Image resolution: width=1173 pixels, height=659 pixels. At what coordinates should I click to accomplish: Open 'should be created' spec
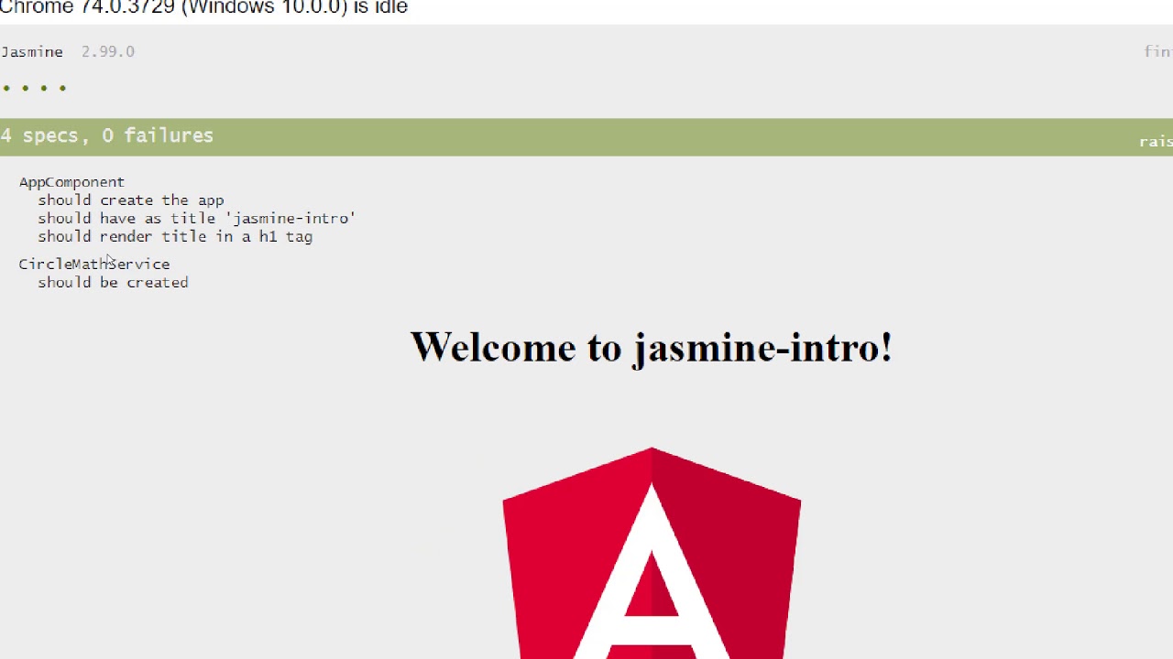[x=113, y=283]
